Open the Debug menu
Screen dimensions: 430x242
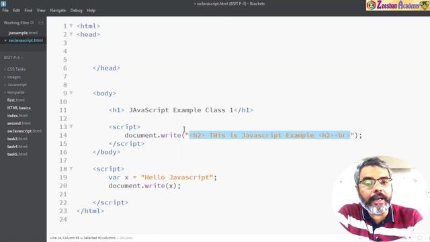[x=76, y=11]
